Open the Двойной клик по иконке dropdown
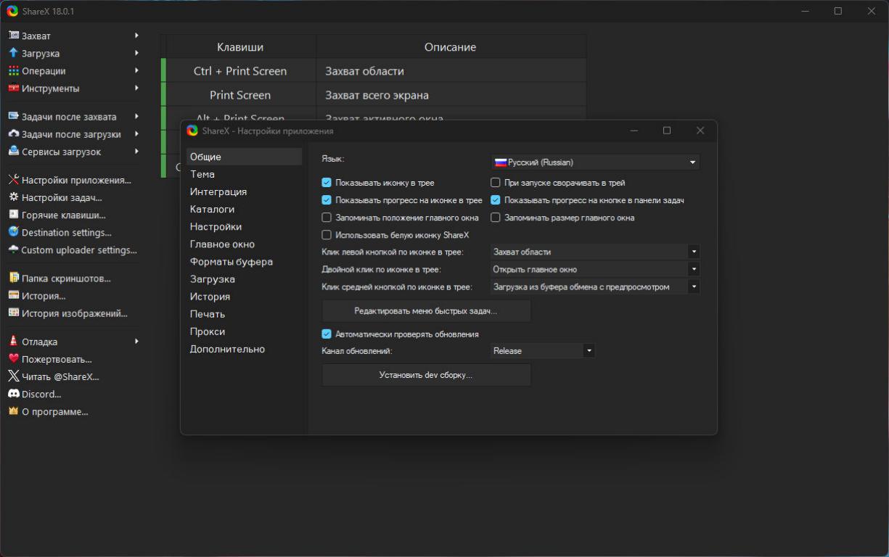 coord(595,270)
